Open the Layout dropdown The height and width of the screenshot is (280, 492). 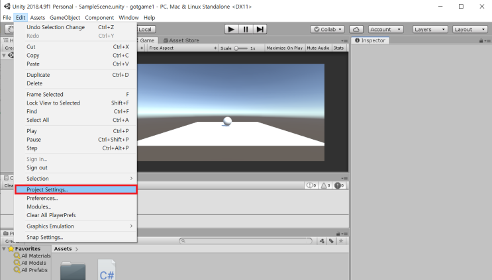pyautogui.click(x=469, y=29)
